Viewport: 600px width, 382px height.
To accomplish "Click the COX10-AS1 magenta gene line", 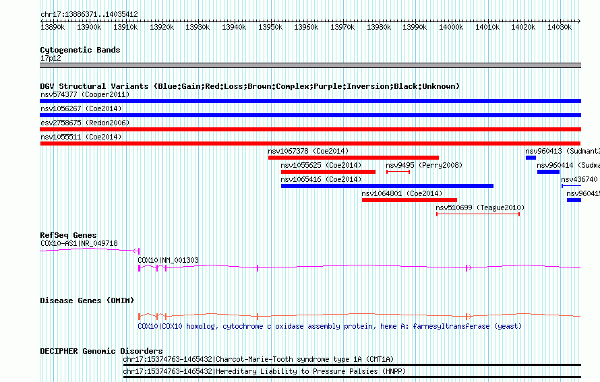I will [x=90, y=250].
